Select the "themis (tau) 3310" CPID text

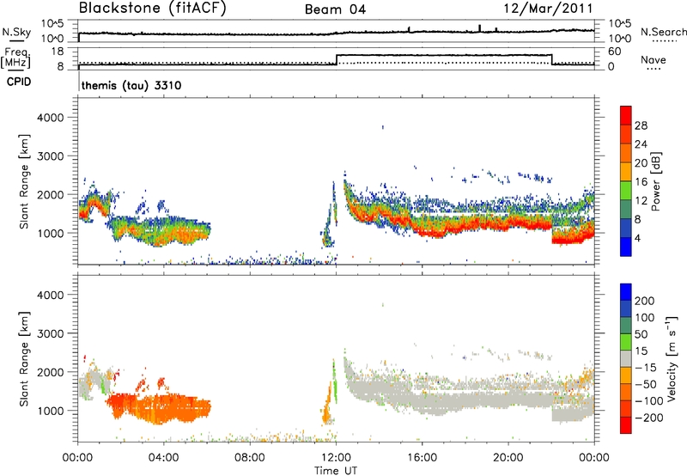pyautogui.click(x=131, y=85)
